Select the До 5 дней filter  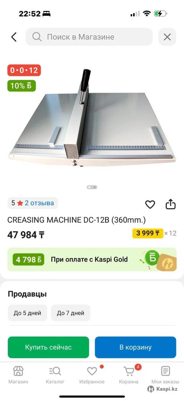tap(27, 313)
